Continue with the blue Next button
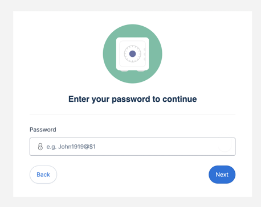This screenshot has height=207, width=261. pyautogui.click(x=222, y=175)
